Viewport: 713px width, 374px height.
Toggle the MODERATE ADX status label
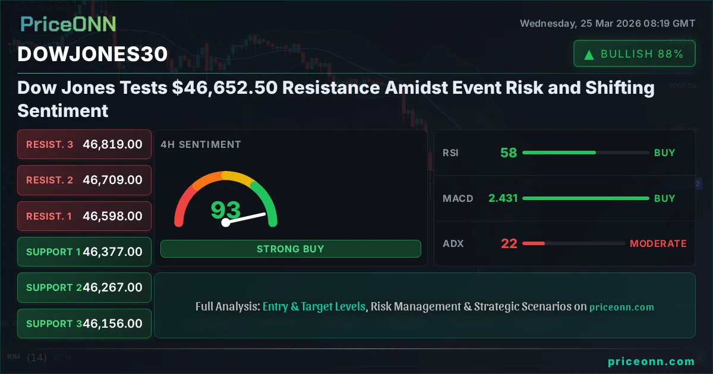pos(658,243)
